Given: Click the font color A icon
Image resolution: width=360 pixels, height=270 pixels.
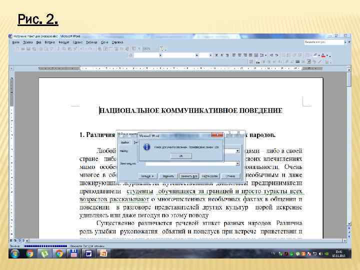Looking at the screenshot, I should [323, 55].
